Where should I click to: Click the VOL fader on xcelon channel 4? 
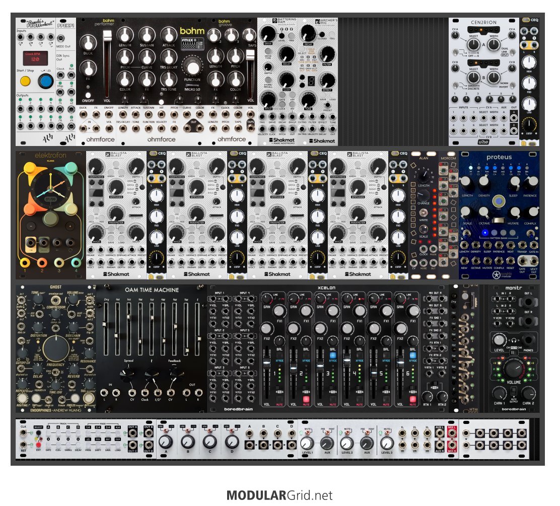[347, 362]
